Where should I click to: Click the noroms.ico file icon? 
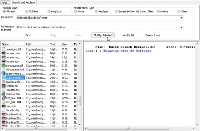tap(4, 62)
